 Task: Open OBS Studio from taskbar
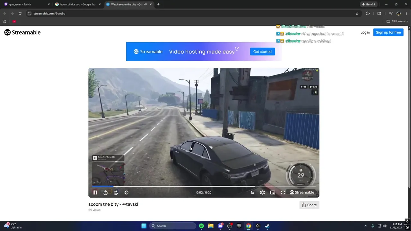(230, 226)
